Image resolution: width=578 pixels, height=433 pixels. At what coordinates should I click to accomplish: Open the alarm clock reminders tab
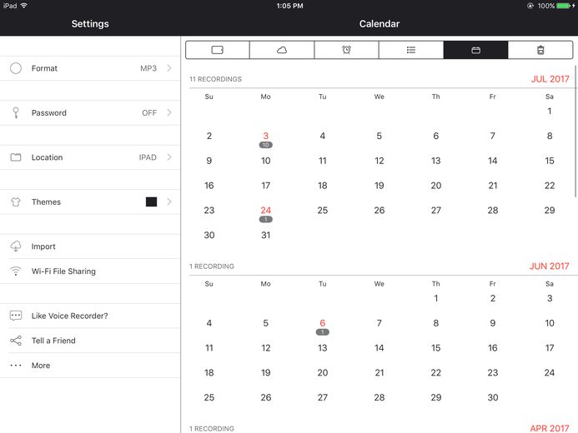(x=346, y=50)
